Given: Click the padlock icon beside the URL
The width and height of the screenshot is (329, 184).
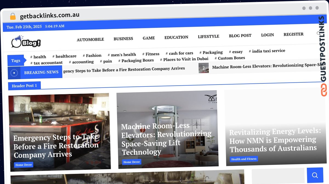Looking at the screenshot, I should 13,16.
